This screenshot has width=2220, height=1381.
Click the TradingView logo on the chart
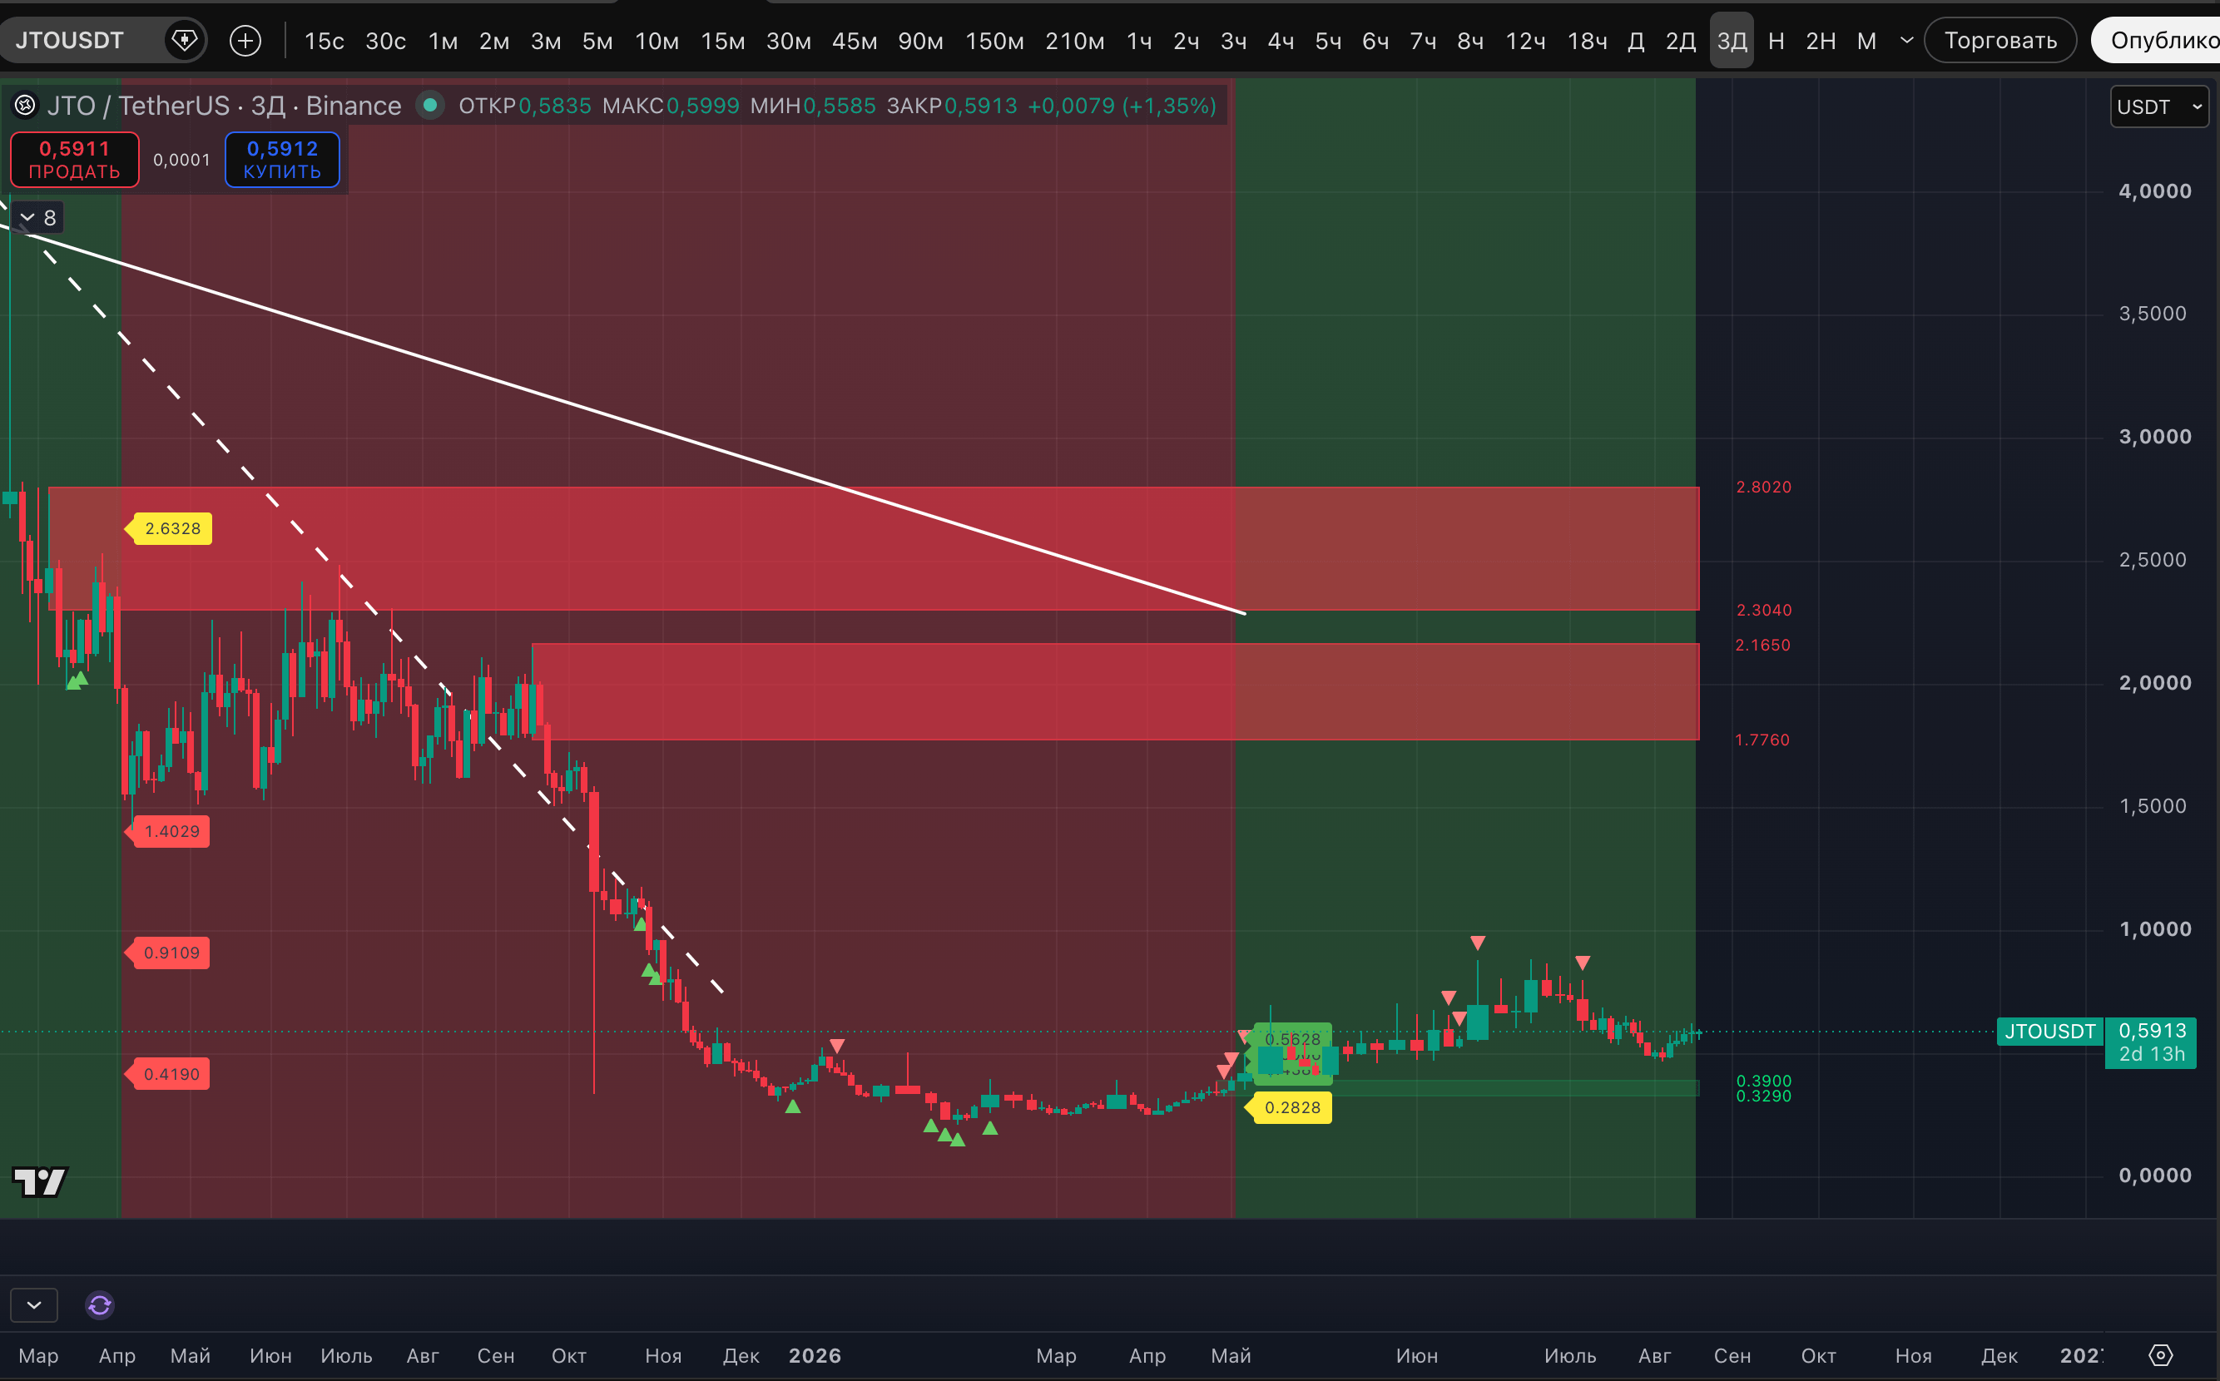[39, 1182]
